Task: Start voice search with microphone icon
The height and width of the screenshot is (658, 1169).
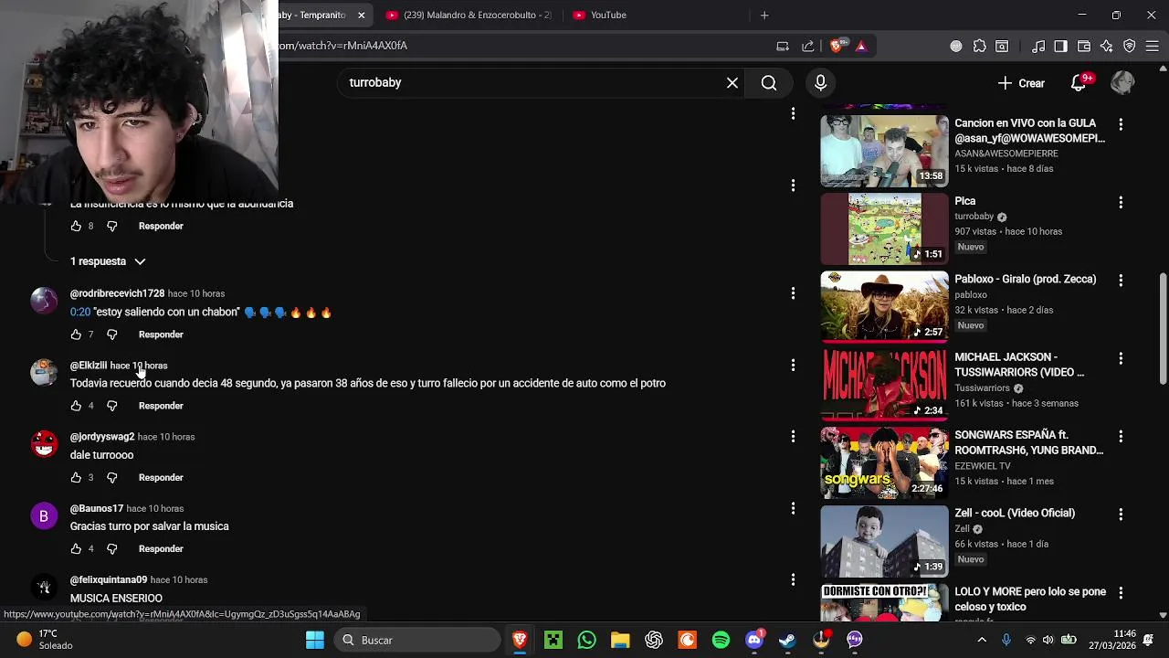Action: 820,83
